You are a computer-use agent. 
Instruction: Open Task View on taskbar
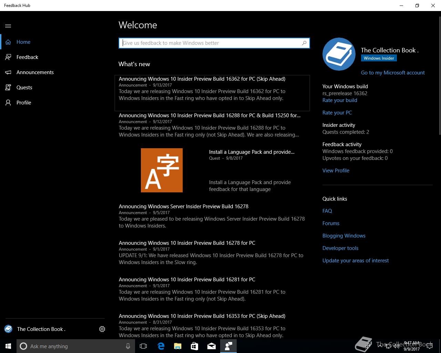click(143, 346)
